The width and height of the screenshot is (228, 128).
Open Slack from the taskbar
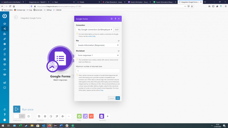point(67,126)
